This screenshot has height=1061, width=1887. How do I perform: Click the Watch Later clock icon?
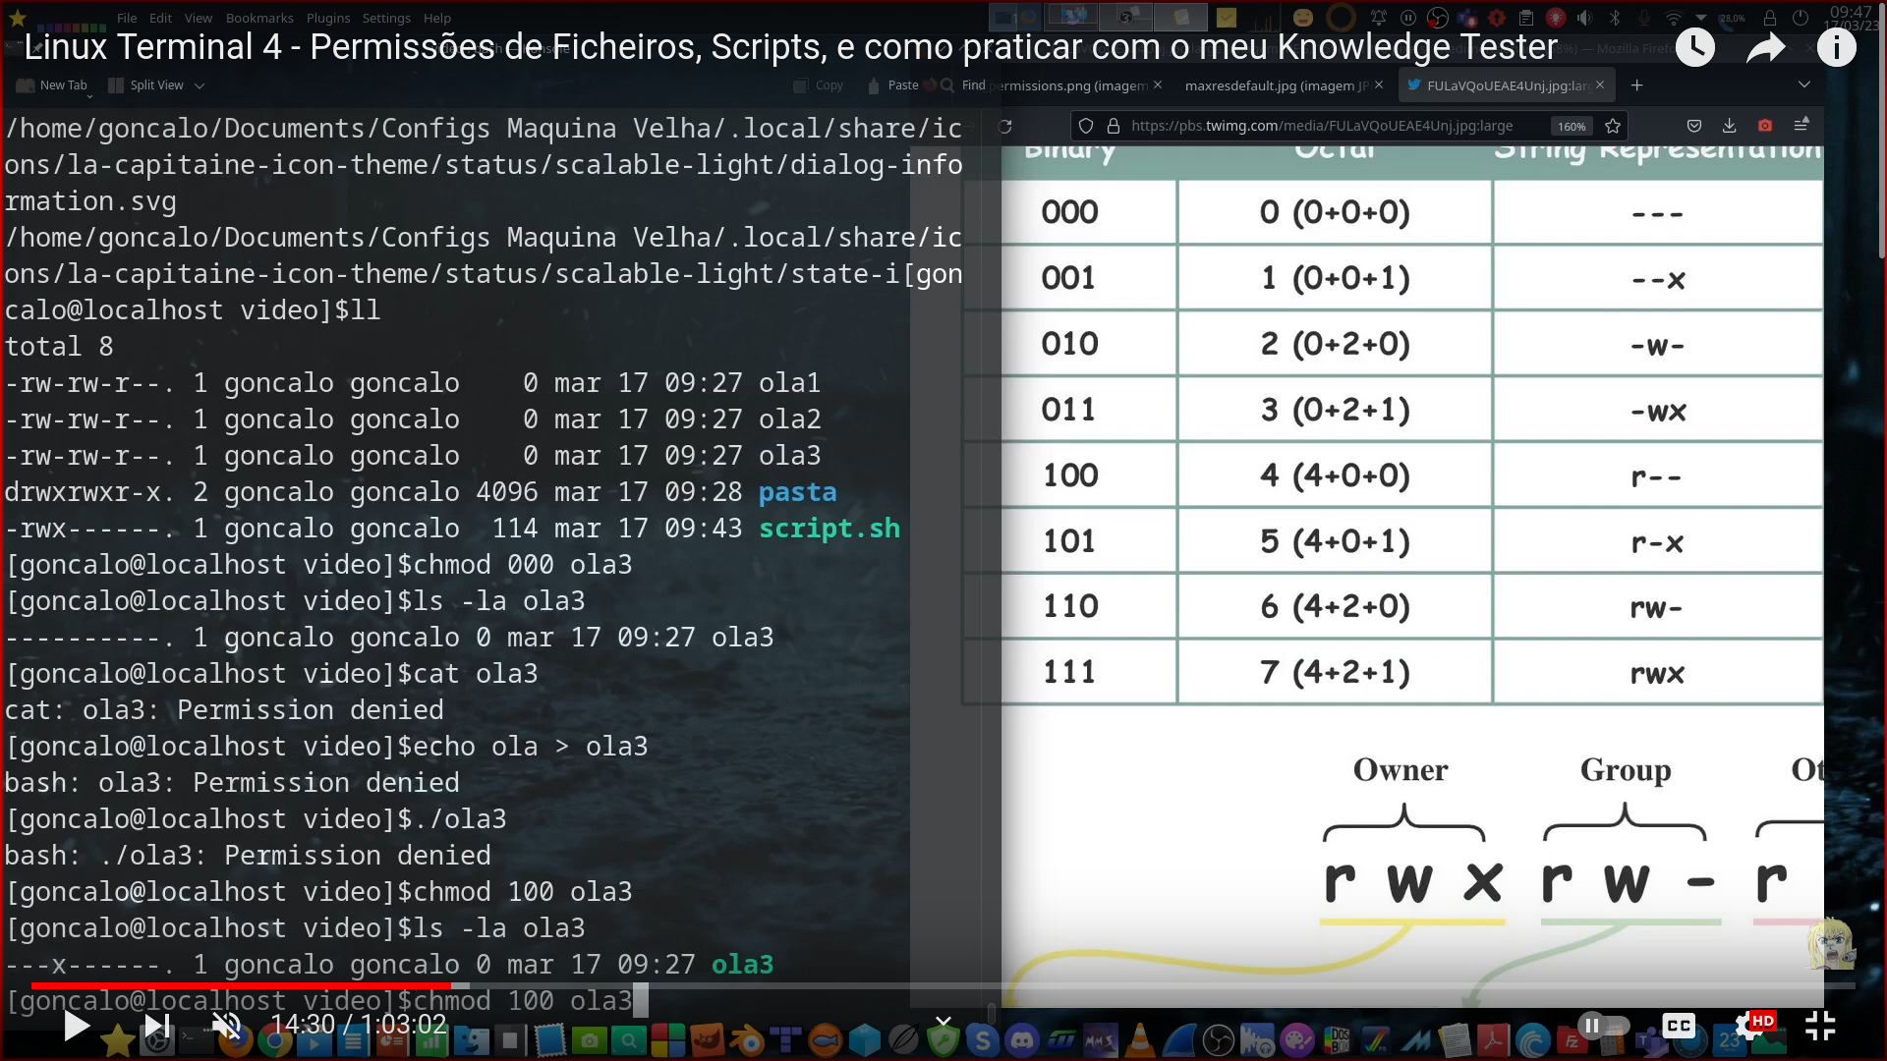(1695, 47)
